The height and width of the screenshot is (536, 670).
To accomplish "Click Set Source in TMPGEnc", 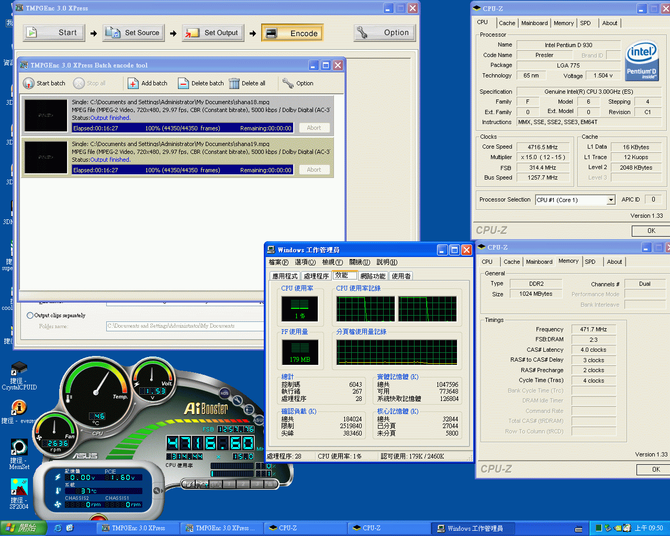I will click(x=133, y=32).
